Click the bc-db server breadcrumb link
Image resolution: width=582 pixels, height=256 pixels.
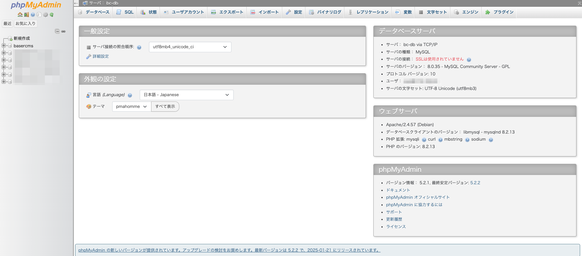click(112, 3)
